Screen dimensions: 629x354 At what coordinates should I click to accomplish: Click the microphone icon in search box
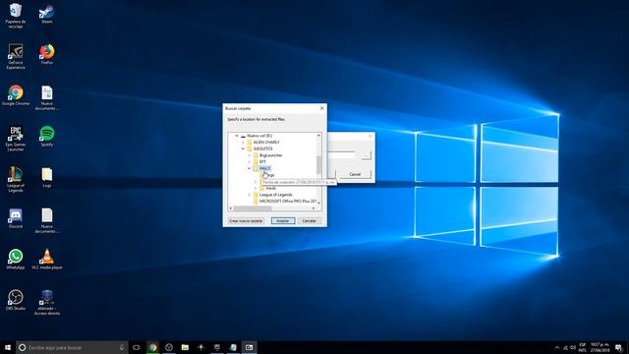(x=122, y=347)
